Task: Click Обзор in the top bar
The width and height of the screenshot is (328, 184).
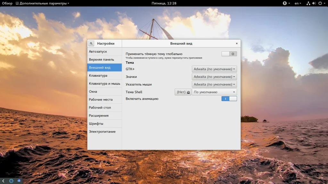Action: pos(7,3)
